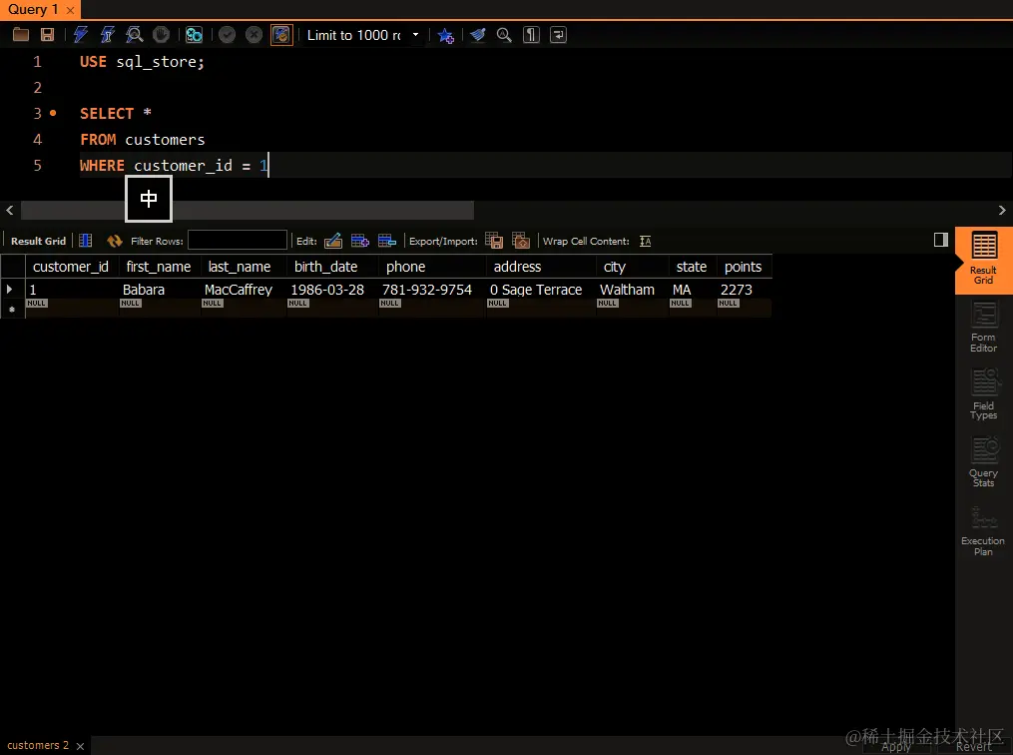1013x755 pixels.
Task: Select the 0 Sage Terrace cell
Action: click(540, 290)
